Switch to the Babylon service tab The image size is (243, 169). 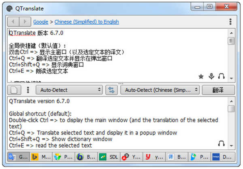click(x=86, y=157)
